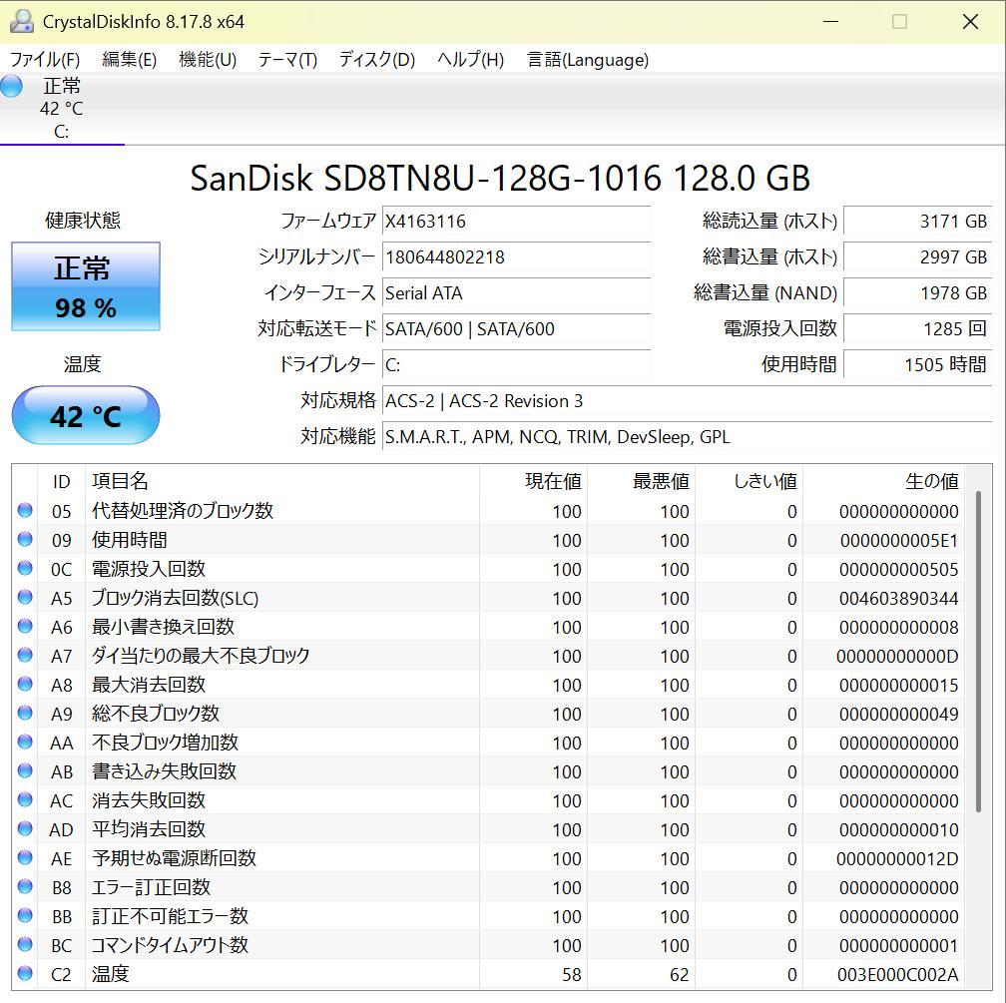Click raw value 000000000049 in row A9
Screen dimensions: 1006x1003
click(899, 714)
